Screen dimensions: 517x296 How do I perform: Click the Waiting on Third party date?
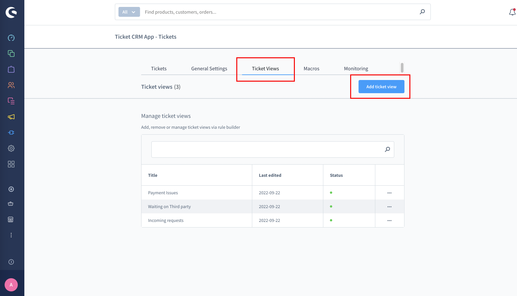tap(270, 207)
